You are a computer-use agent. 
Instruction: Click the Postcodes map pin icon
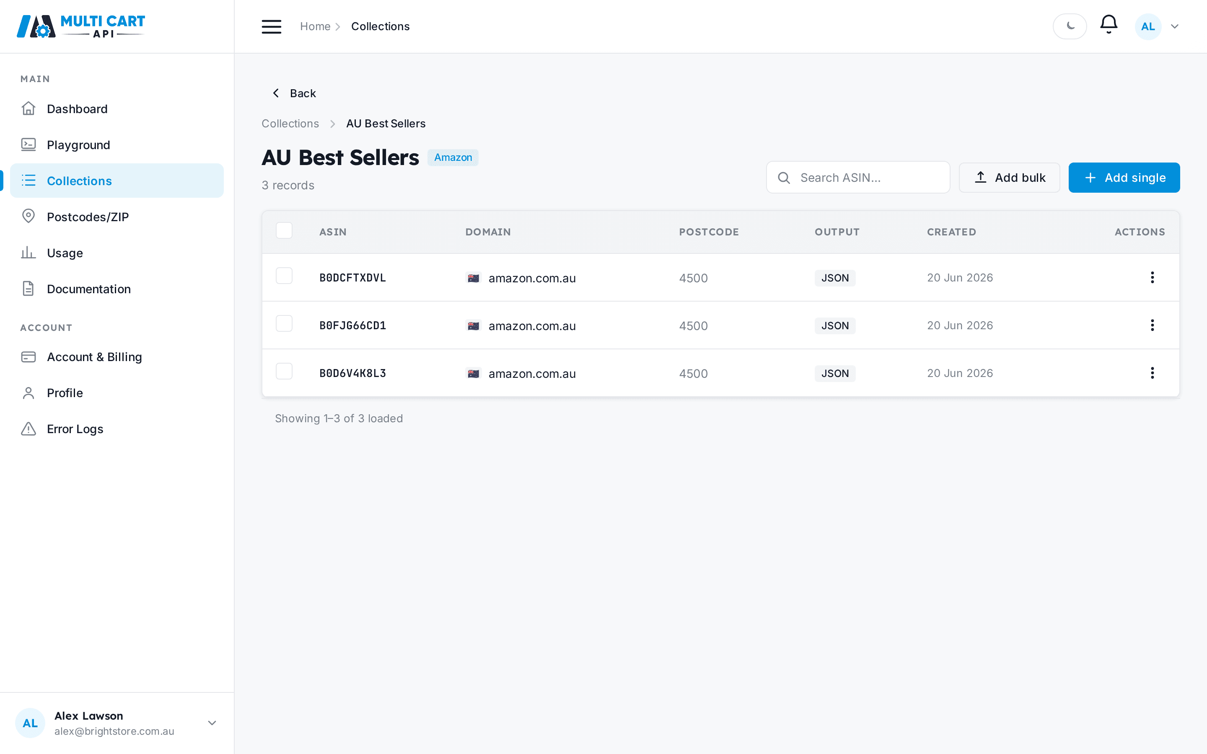coord(28,216)
